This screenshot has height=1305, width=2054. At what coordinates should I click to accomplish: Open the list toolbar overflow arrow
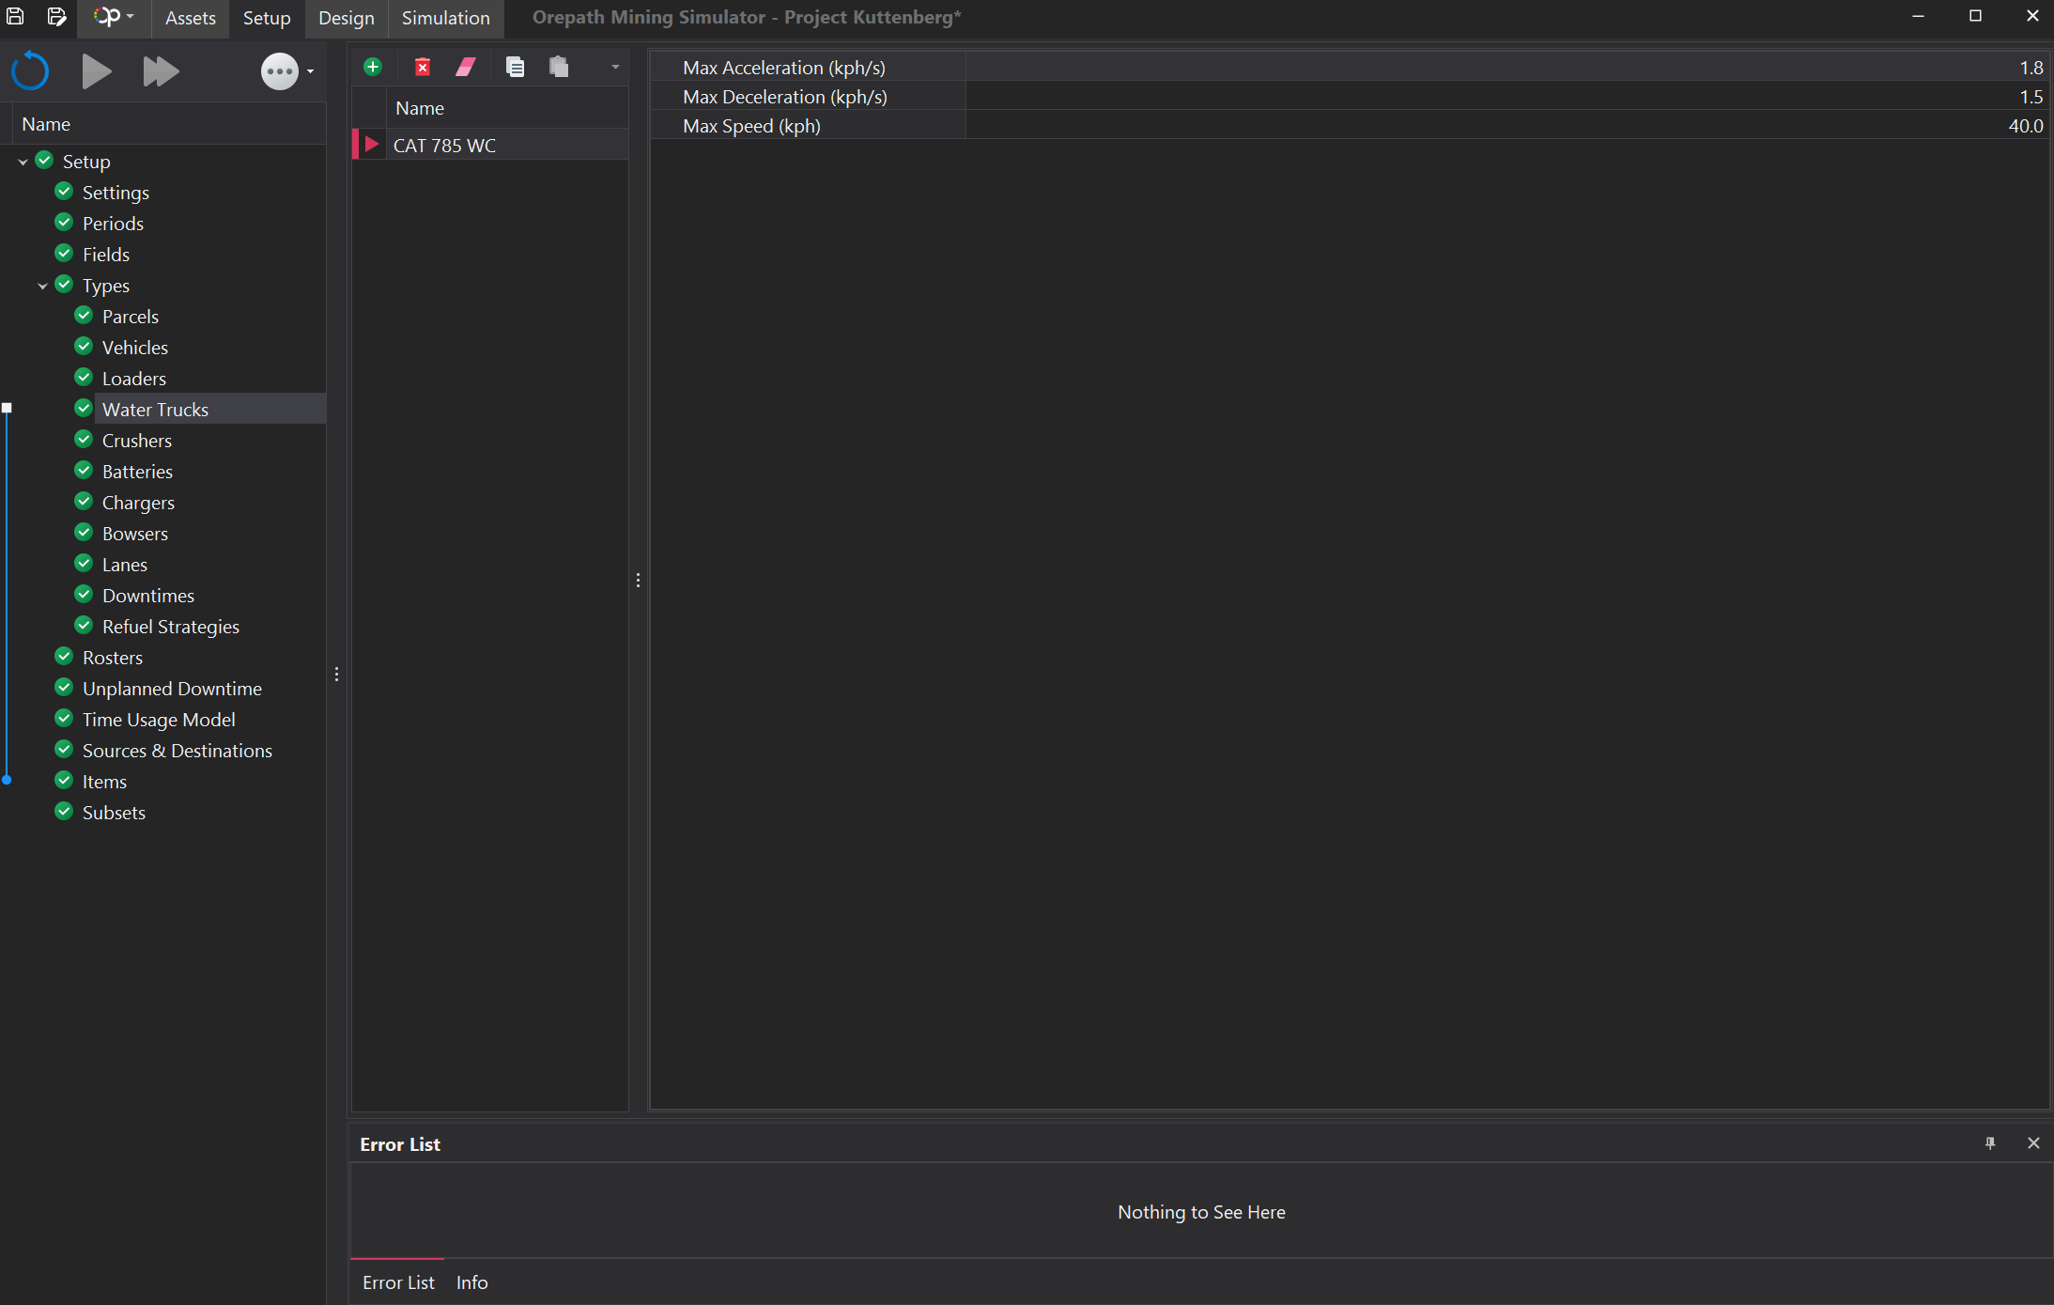click(615, 67)
